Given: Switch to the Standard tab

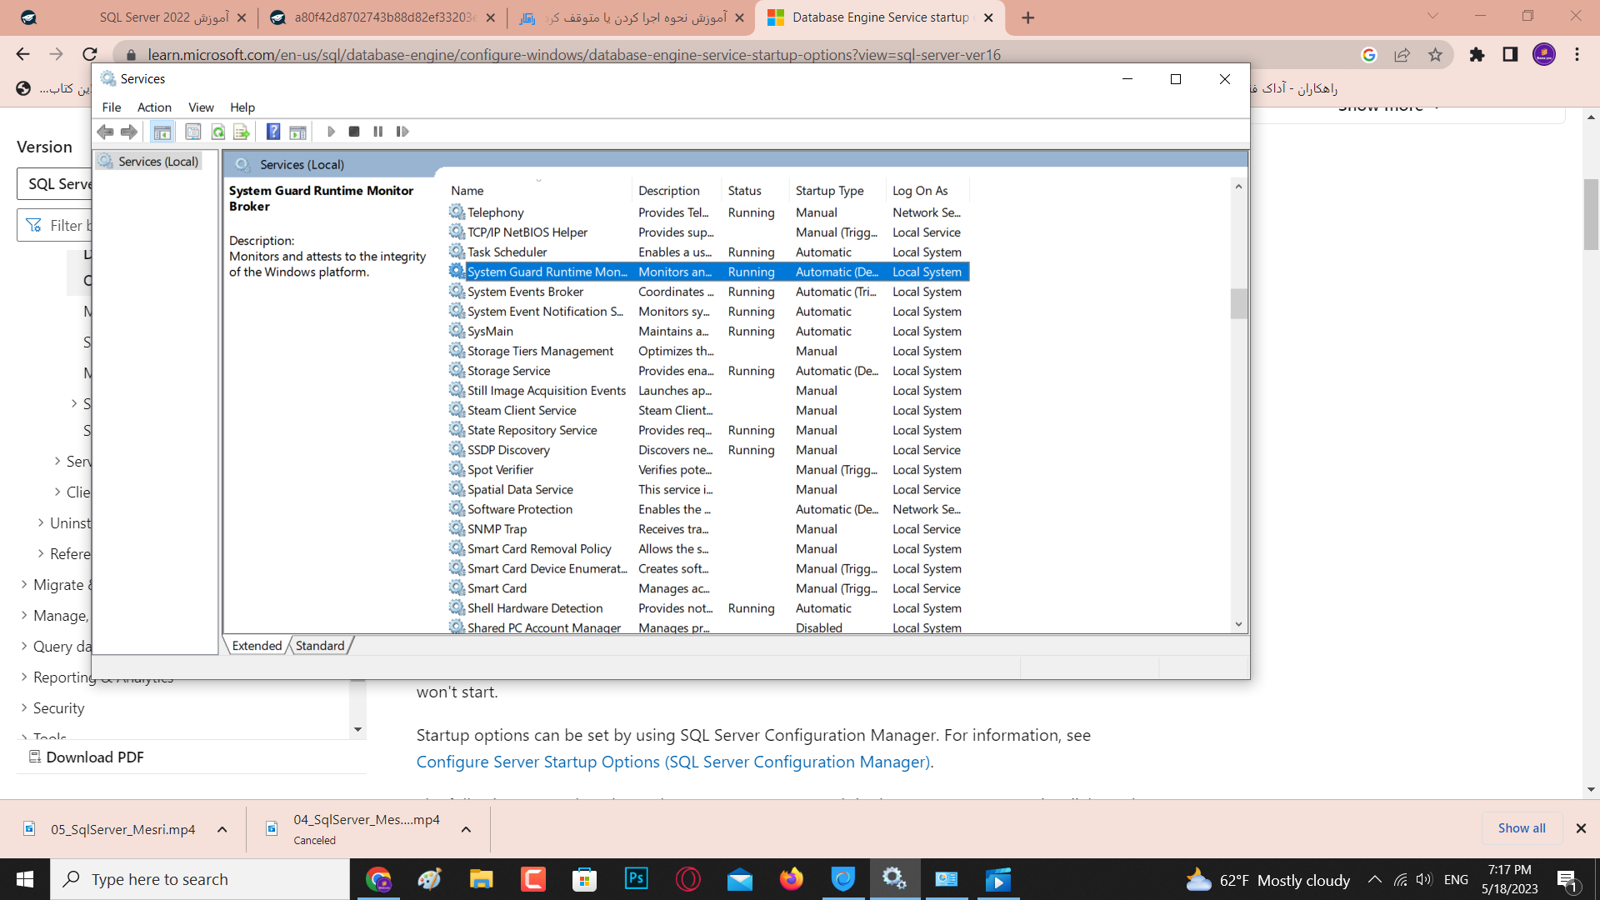Looking at the screenshot, I should [x=320, y=646].
